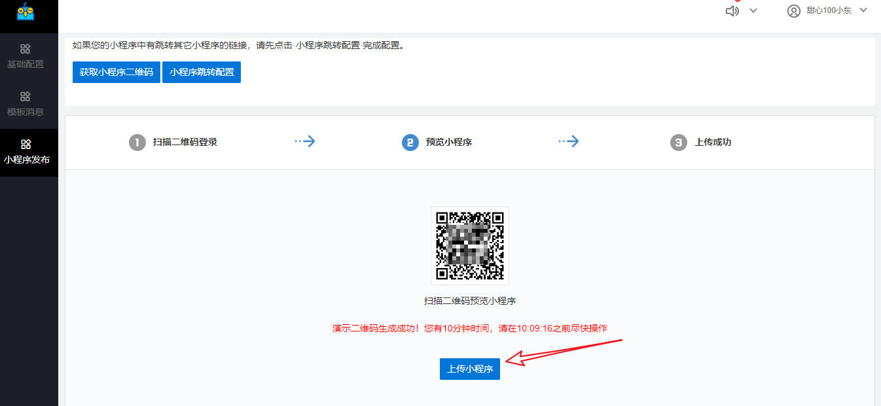Open the 模板消息 menu label
Image resolution: width=881 pixels, height=406 pixels.
(26, 112)
